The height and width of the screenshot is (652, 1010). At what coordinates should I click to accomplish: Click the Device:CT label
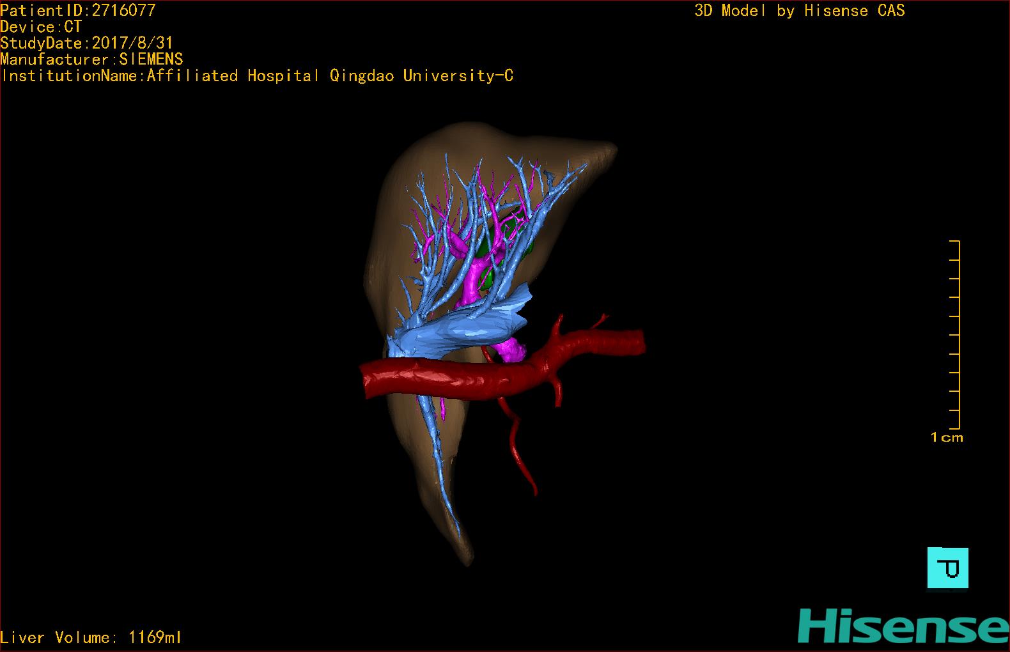pyautogui.click(x=41, y=27)
